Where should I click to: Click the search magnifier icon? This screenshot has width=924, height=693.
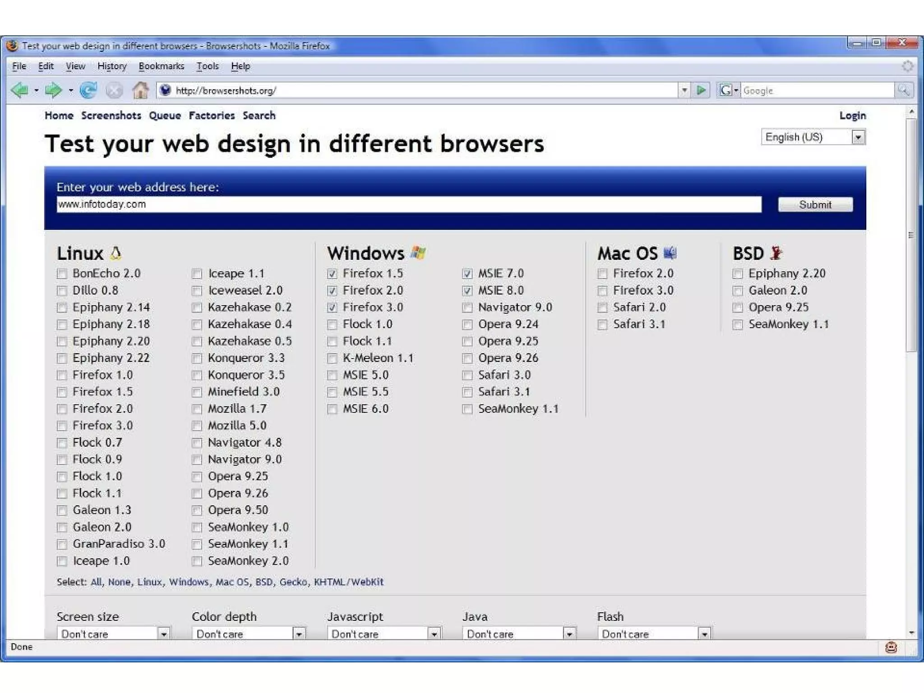[x=903, y=90]
